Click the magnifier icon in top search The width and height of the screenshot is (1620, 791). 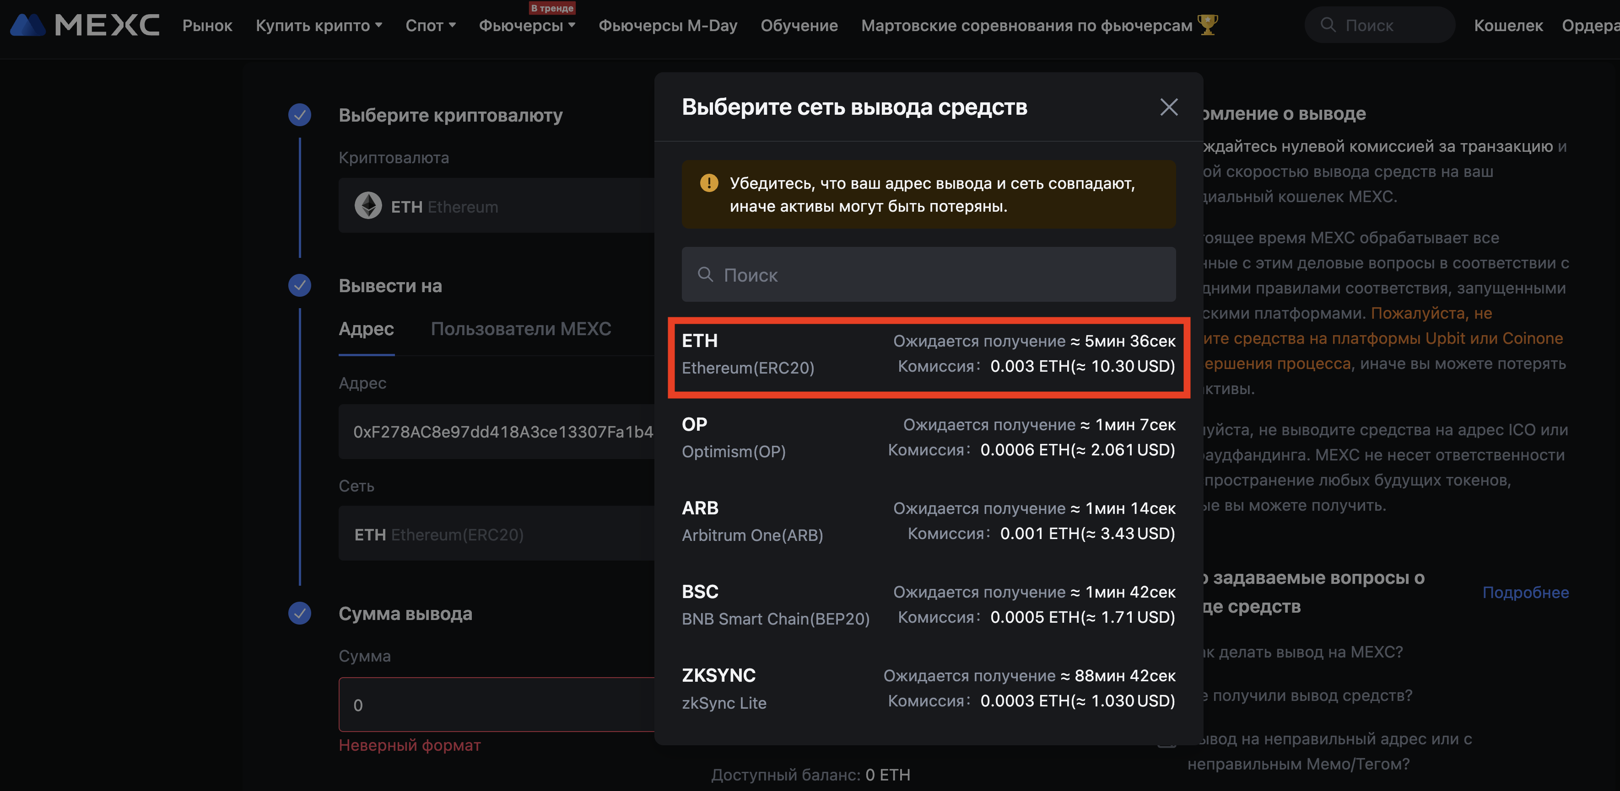pyautogui.click(x=1328, y=25)
